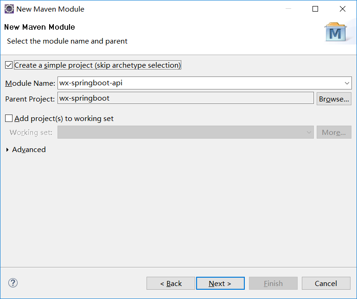Click Browse for parent project
Image resolution: width=357 pixels, height=299 pixels.
tap(334, 99)
